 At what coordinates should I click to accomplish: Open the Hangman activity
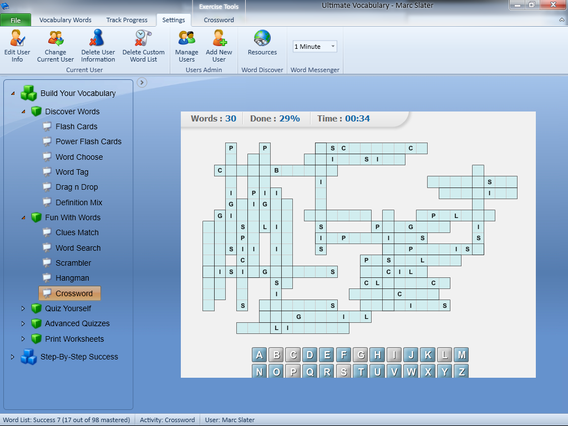point(72,278)
